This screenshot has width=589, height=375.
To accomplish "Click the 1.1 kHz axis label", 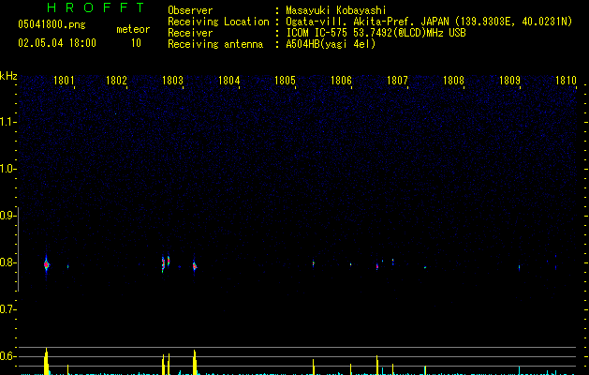I will pyautogui.click(x=7, y=122).
